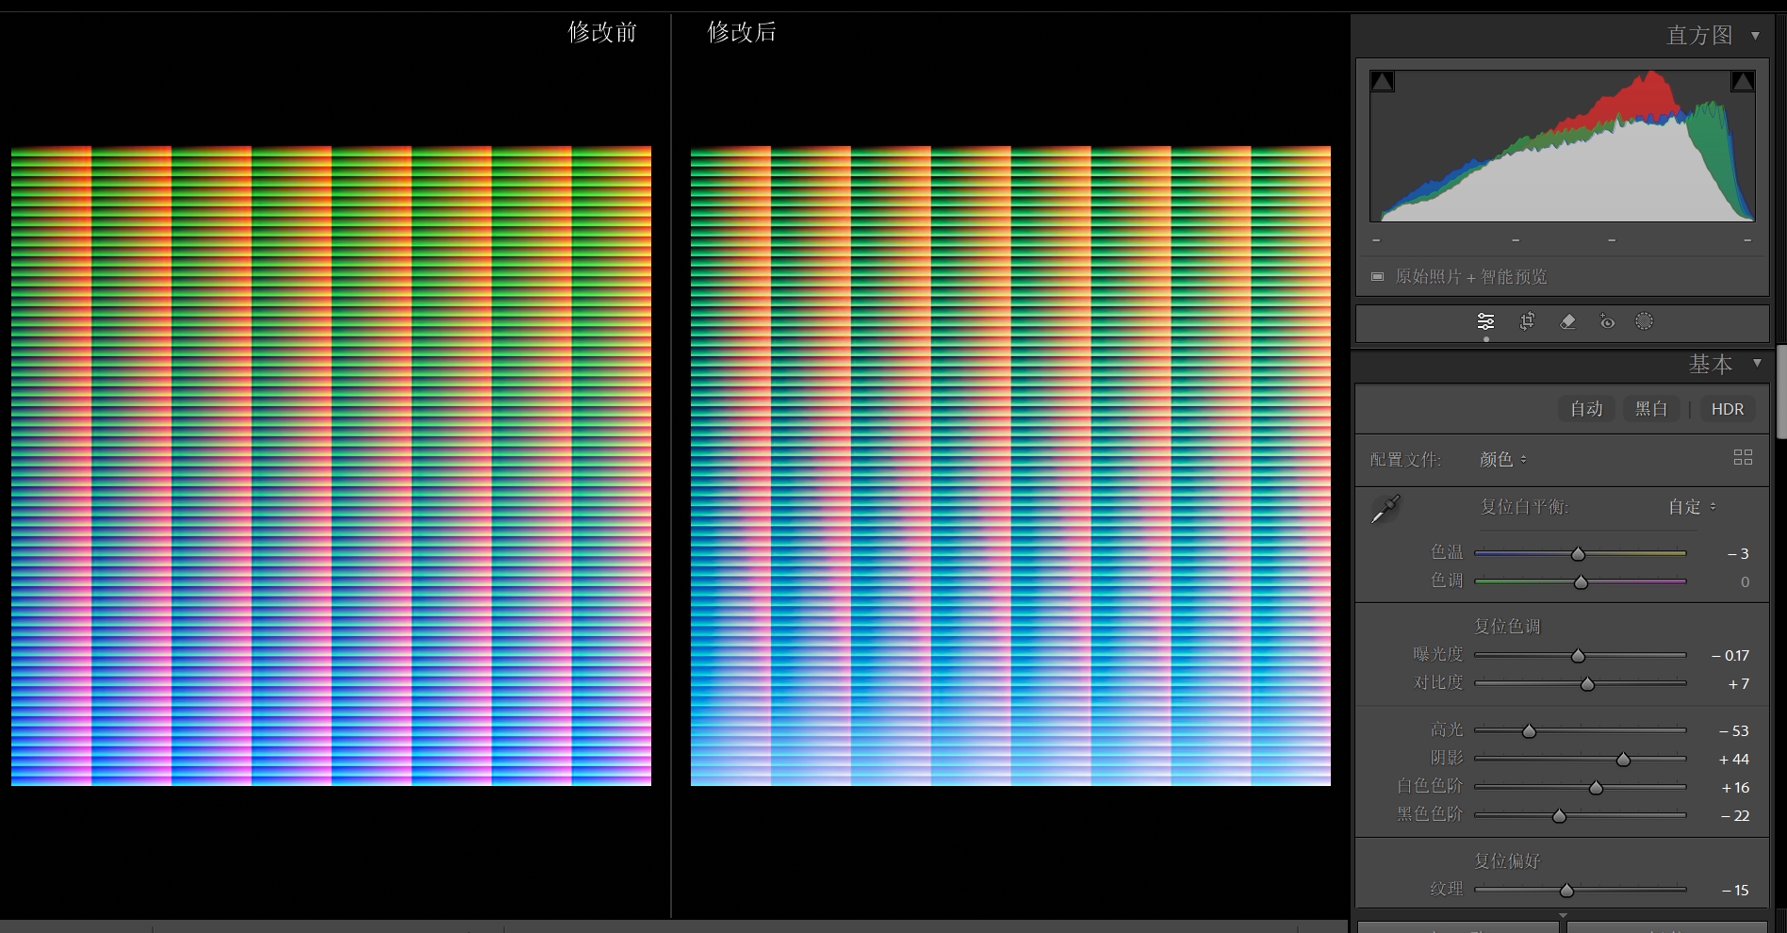Open the Masking tool

click(1644, 321)
